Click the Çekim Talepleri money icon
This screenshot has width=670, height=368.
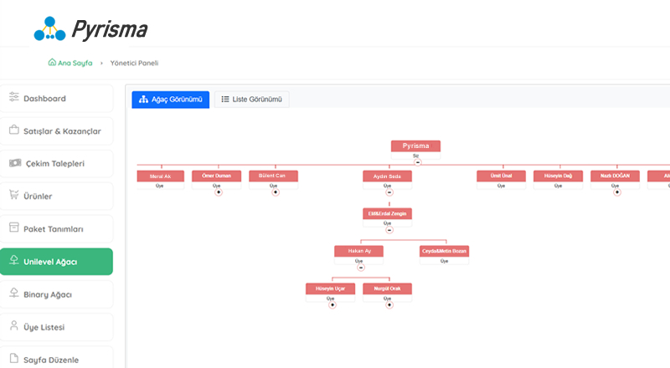click(14, 163)
